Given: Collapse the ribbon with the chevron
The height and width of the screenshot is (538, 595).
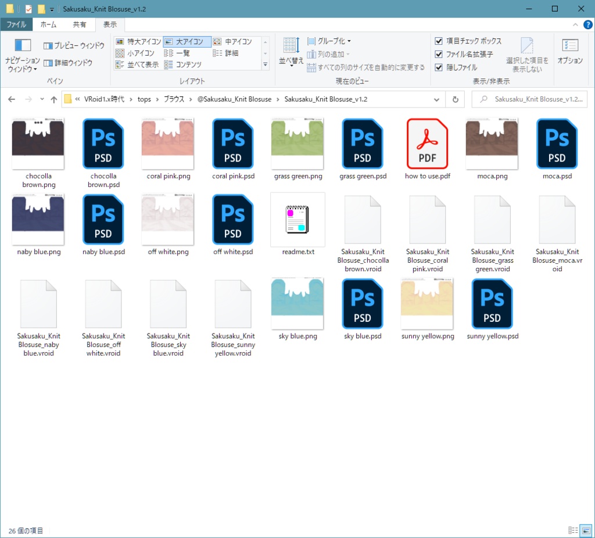Looking at the screenshot, I should pyautogui.click(x=575, y=24).
